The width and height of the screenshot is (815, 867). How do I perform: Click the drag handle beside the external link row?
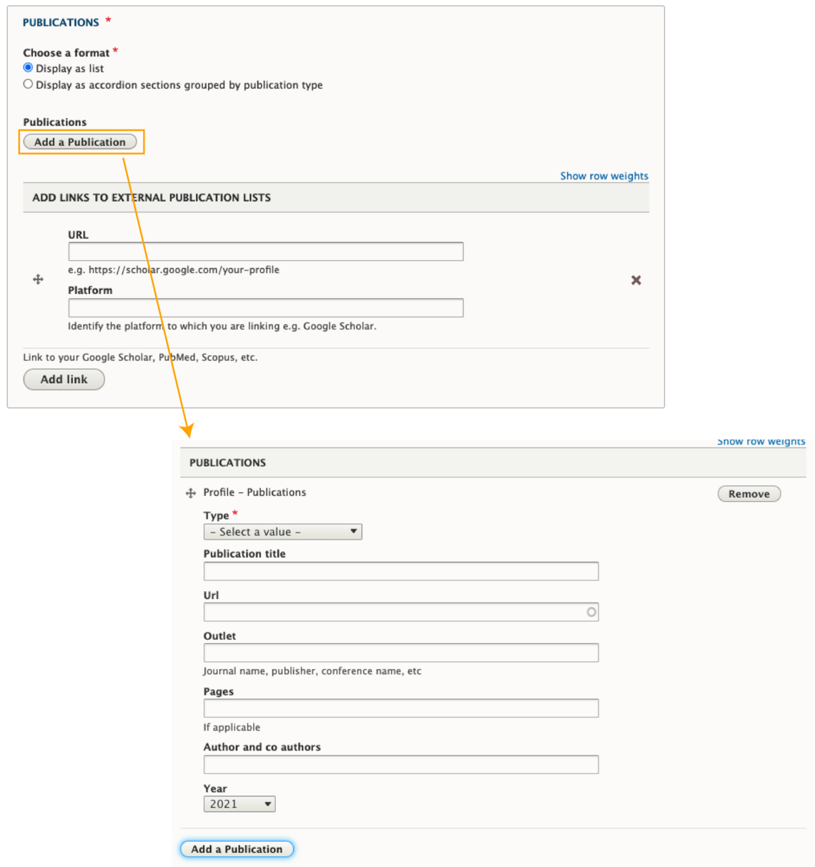click(x=36, y=279)
